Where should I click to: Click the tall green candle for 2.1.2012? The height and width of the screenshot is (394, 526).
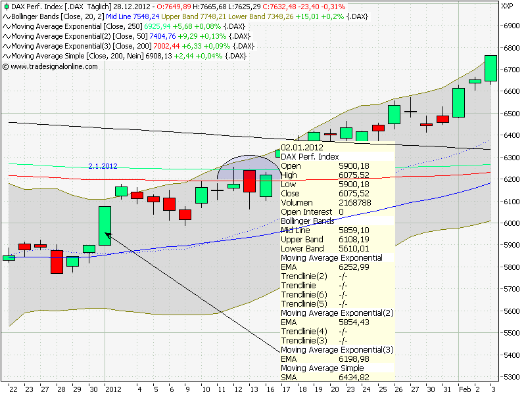click(105, 226)
